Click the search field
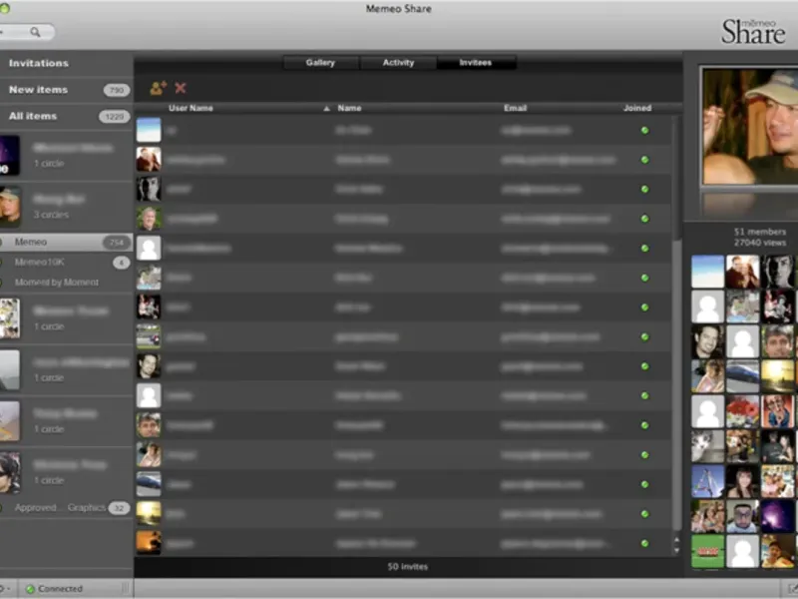The width and height of the screenshot is (798, 599). 27,32
